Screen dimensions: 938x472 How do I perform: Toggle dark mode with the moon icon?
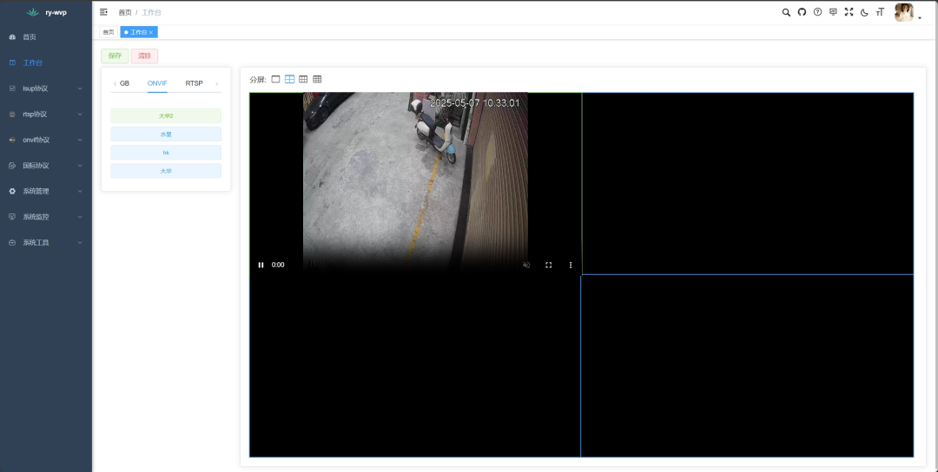coord(864,12)
